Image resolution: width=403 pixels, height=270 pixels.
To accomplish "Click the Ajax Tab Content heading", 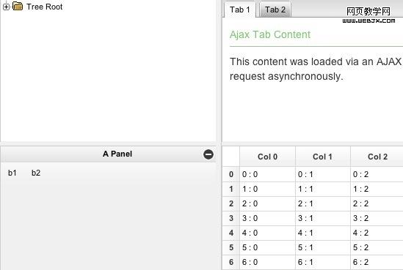I will pos(270,34).
